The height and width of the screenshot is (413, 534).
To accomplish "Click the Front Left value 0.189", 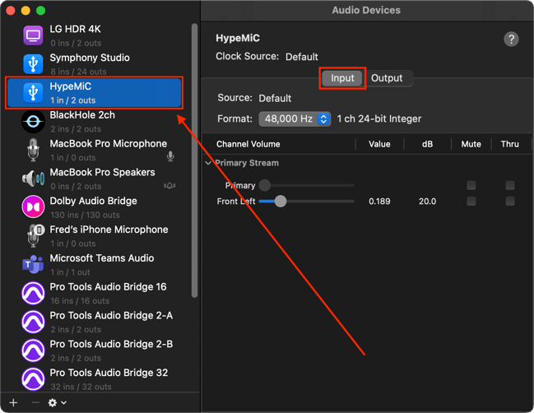I will [x=379, y=202].
